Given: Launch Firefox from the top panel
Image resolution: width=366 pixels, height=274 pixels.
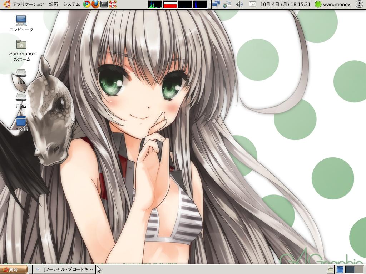Looking at the screenshot, I should (95, 4).
